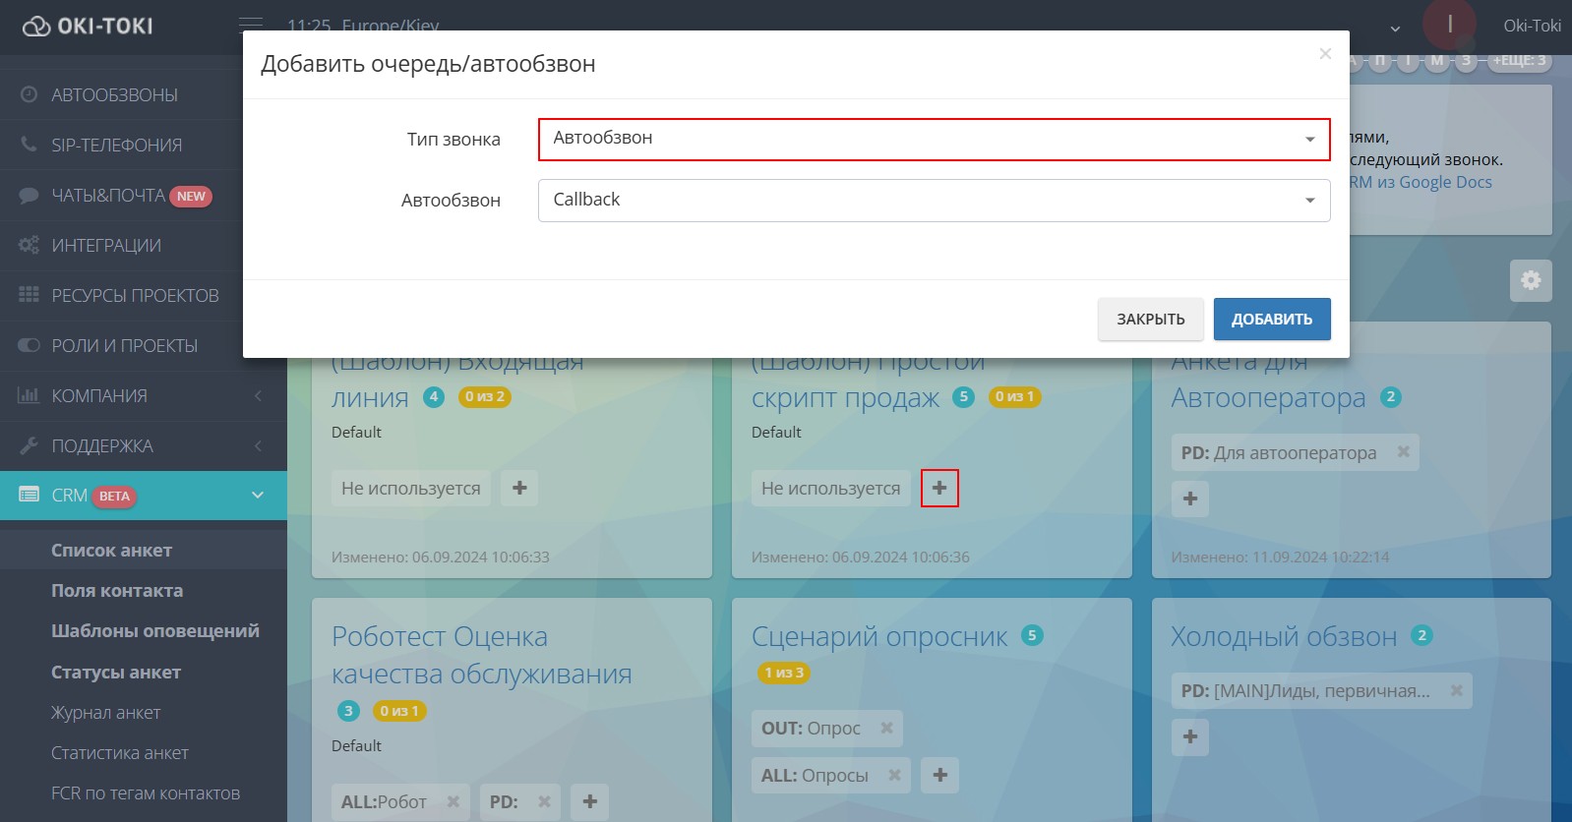Screen dimensions: 1572x822
Task: Remove the PD: tag in Роботест card
Action: click(x=544, y=801)
